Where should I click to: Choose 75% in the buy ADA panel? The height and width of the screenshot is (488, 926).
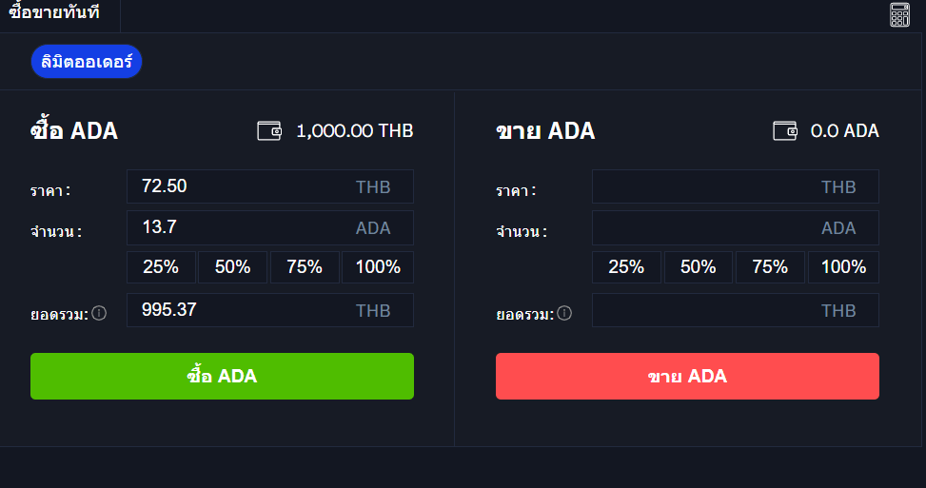(305, 267)
